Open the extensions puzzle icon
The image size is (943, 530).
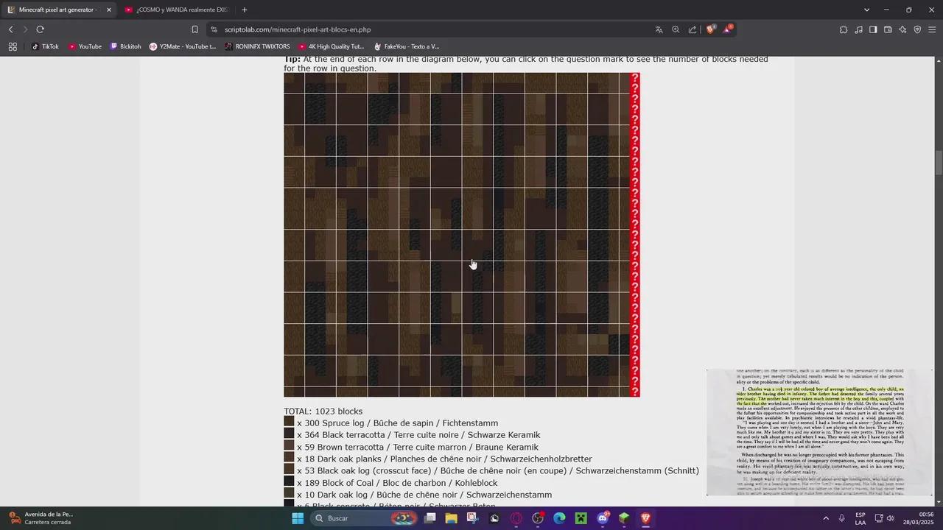844,29
